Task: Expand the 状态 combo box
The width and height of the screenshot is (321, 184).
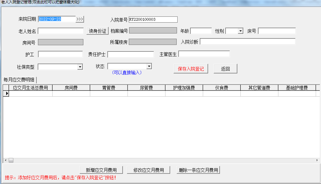Action: tap(149, 66)
